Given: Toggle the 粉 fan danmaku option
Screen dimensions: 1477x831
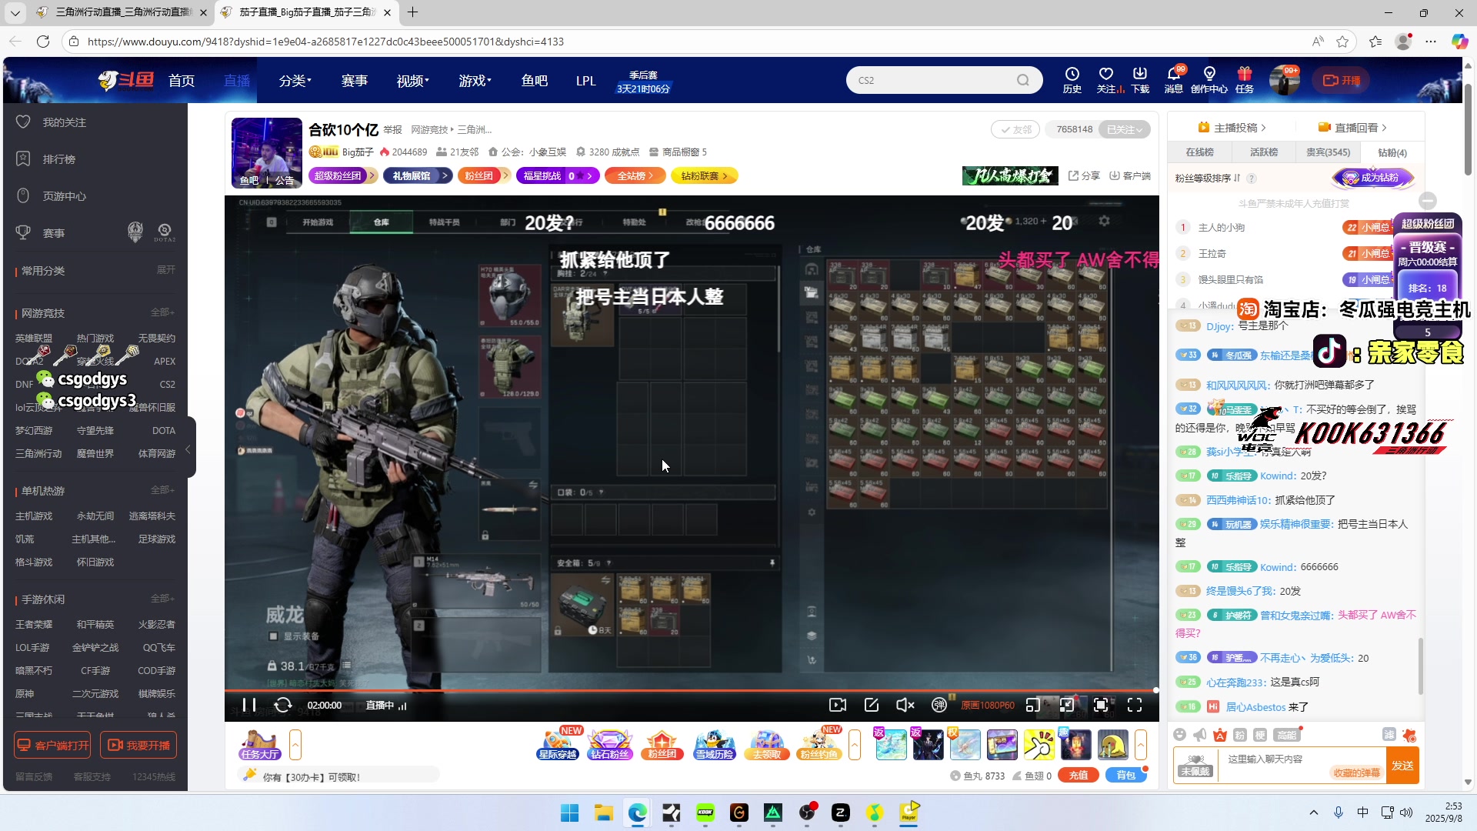Looking at the screenshot, I should [1239, 735].
